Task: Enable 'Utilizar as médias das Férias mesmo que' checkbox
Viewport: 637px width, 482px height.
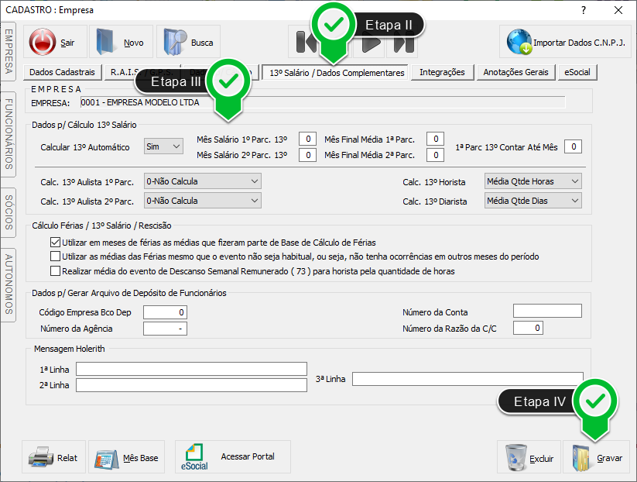Action: pos(55,256)
